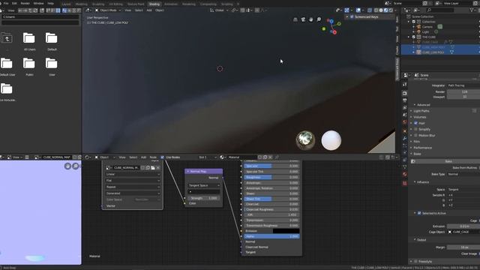Open the All Users folder
480x270 pixels.
(29, 38)
